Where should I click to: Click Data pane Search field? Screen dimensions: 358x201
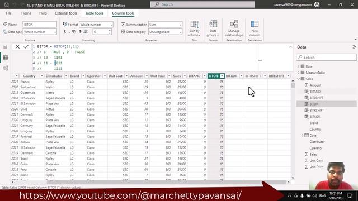pyautogui.click(x=326, y=57)
